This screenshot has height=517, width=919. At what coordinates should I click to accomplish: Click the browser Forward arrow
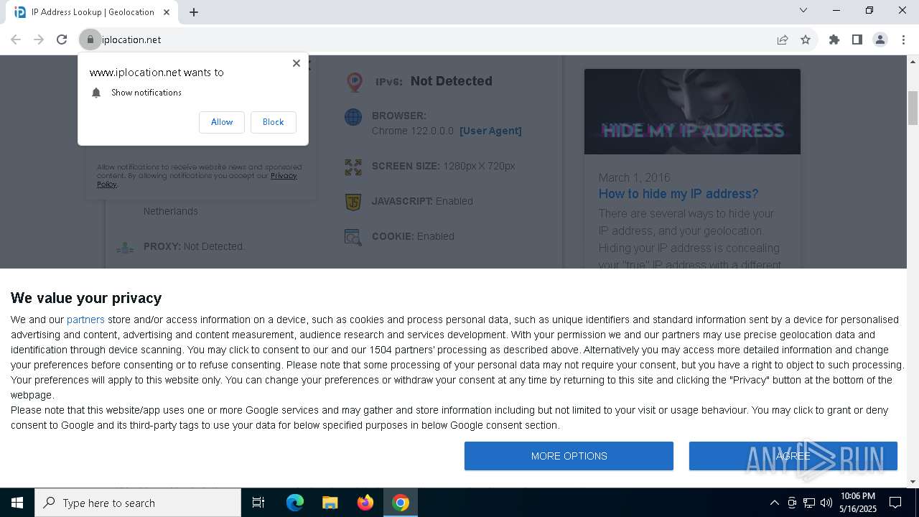[x=39, y=39]
